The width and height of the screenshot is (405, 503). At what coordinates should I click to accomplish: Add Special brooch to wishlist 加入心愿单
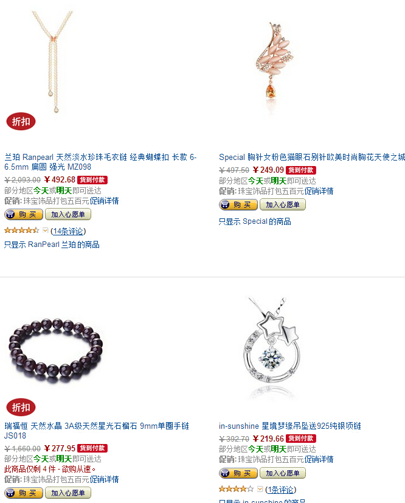(283, 204)
